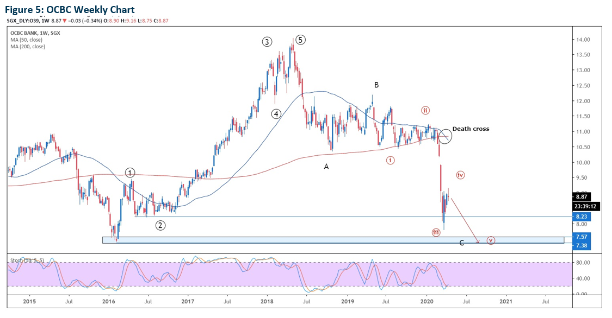
Task: Click the circled wave 2 label
Action: pyautogui.click(x=160, y=225)
